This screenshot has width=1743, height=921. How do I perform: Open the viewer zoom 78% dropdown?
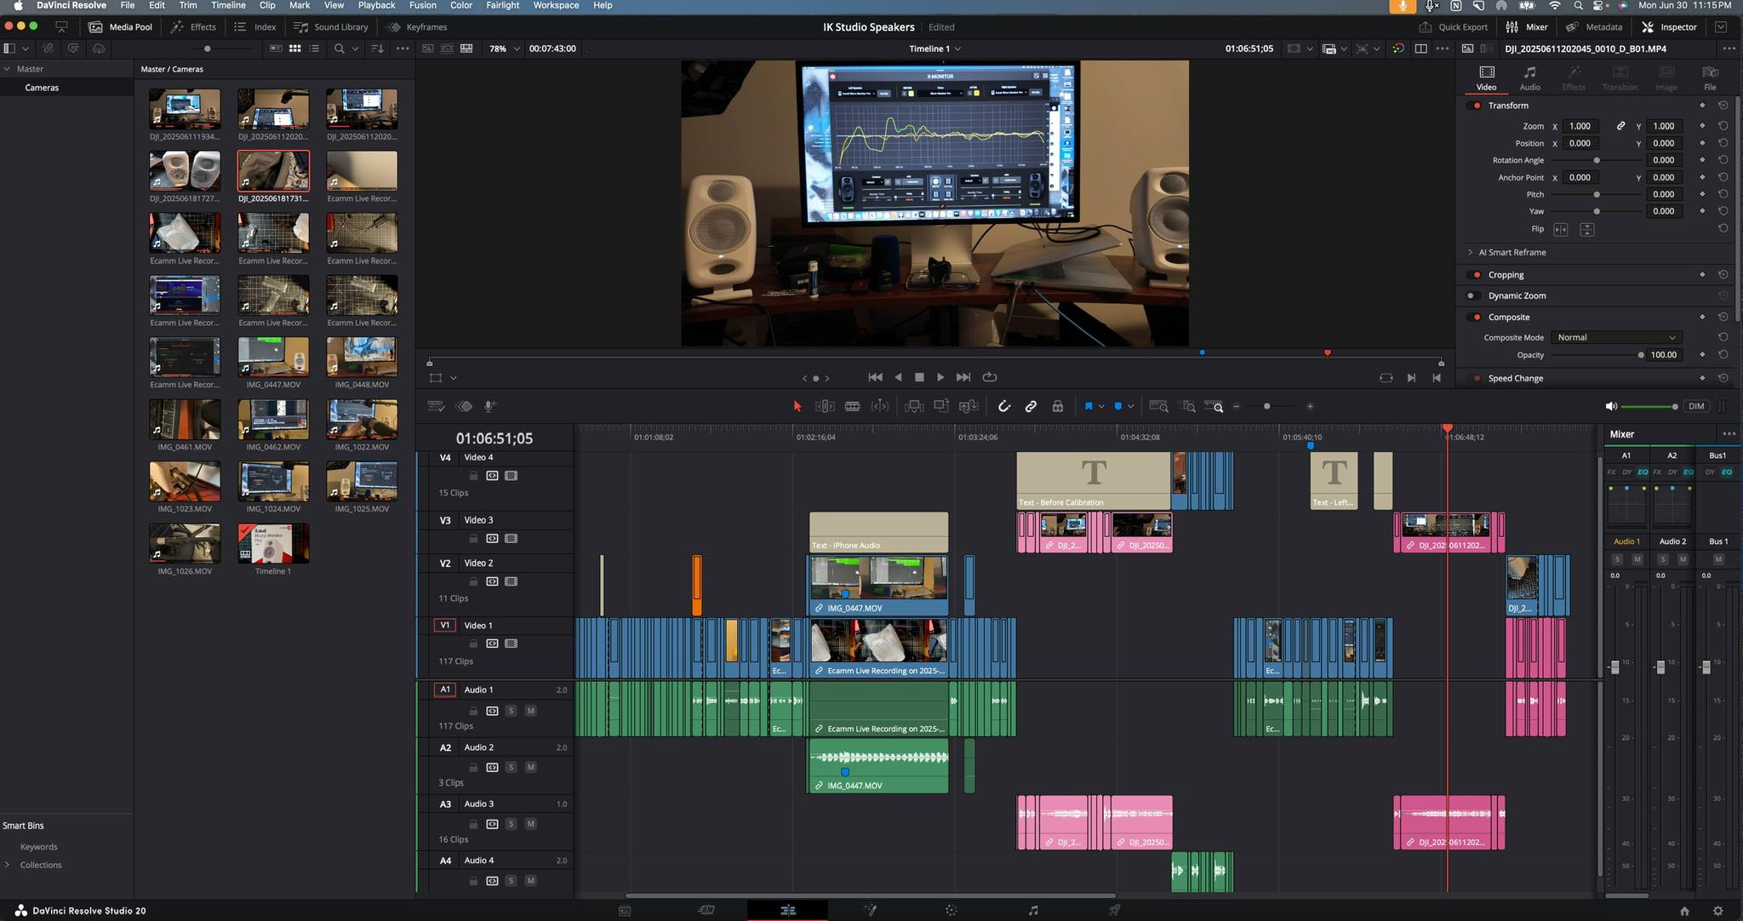504,49
